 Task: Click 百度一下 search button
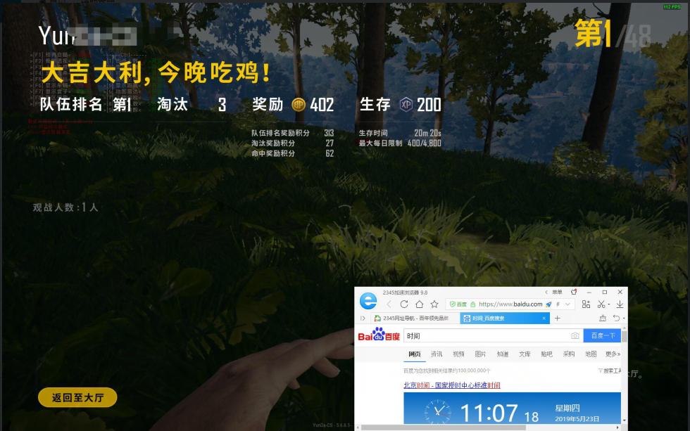pyautogui.click(x=603, y=335)
